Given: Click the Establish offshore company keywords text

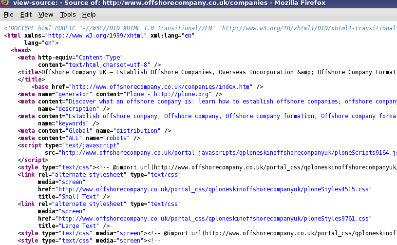Looking at the screenshot, I should [231, 116].
